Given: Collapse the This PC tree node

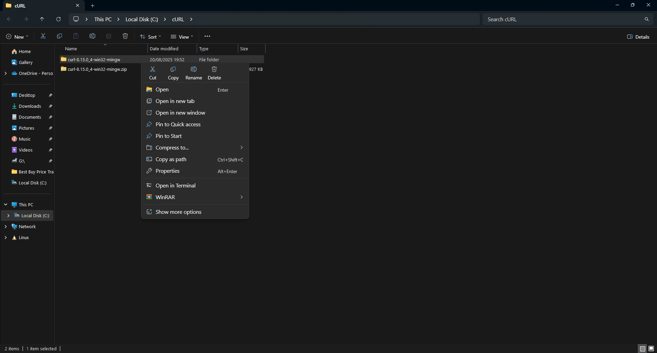Looking at the screenshot, I should tap(6, 205).
